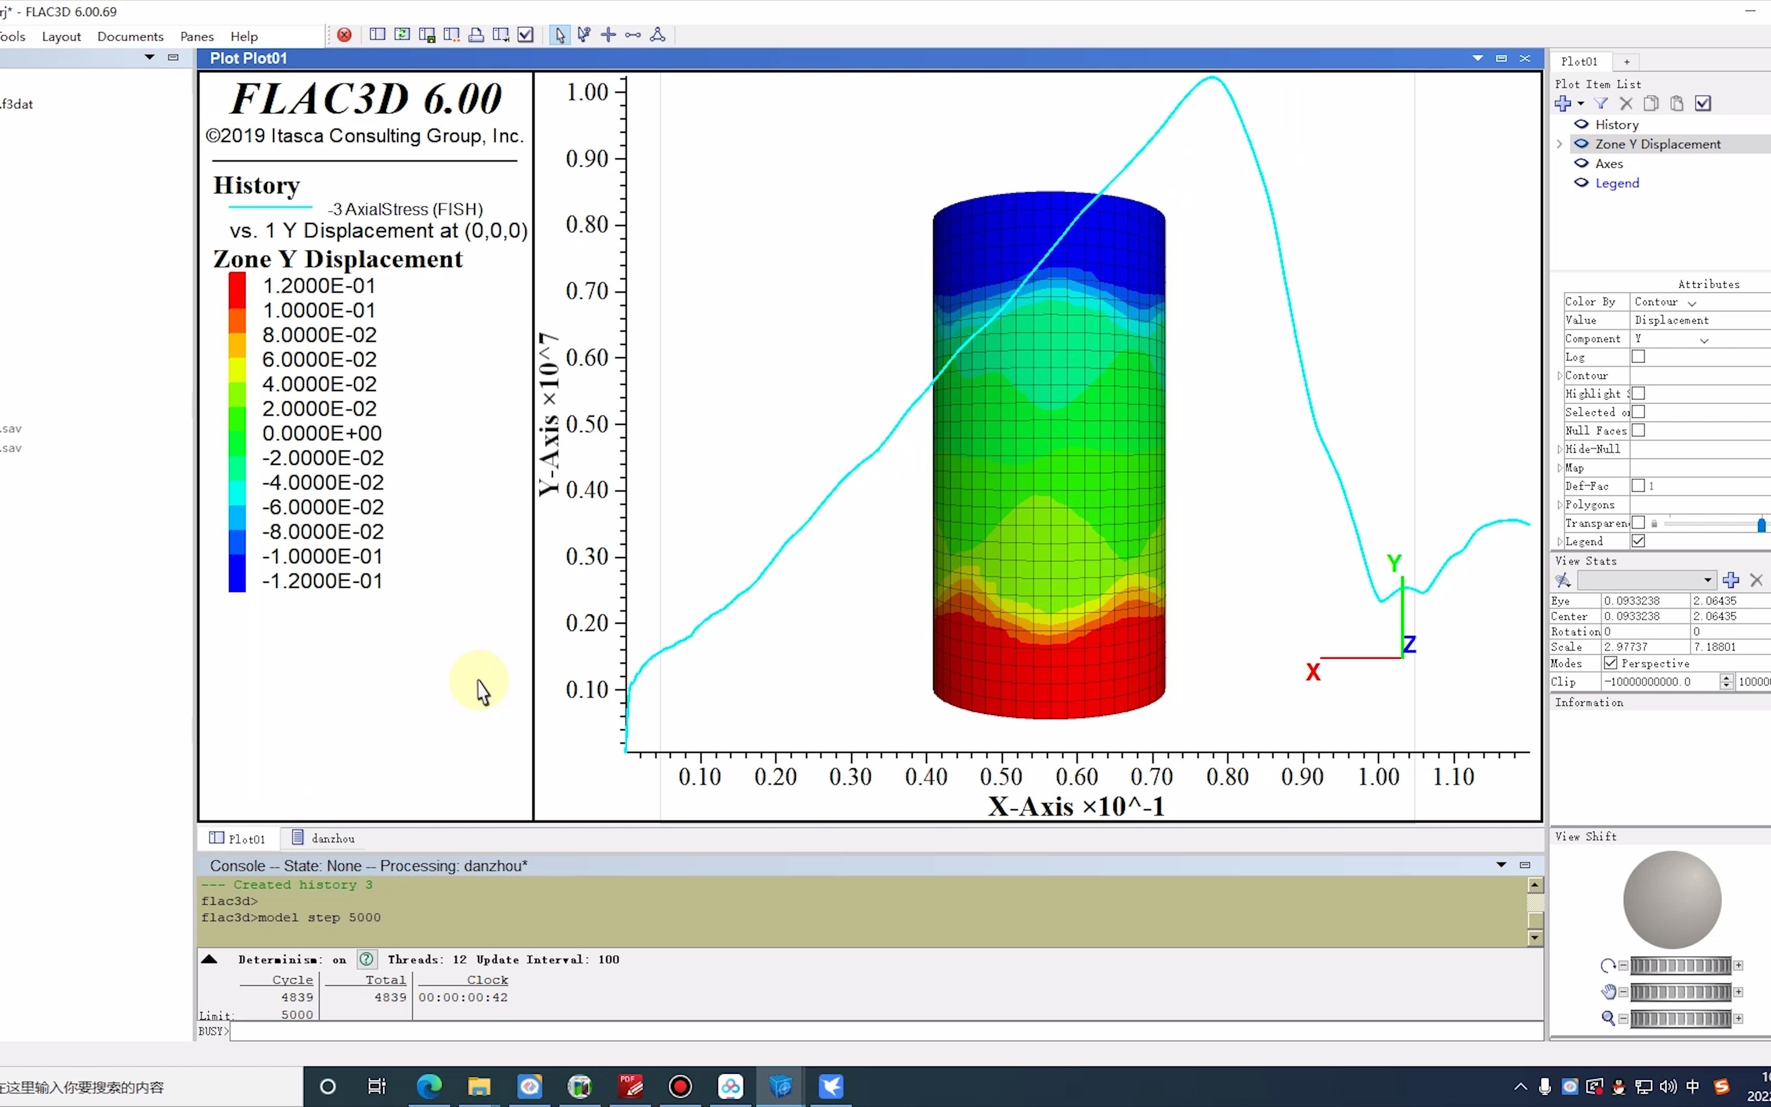Viewport: 1771px width, 1107px height.
Task: Adjust the Transparency slider handle
Action: pyautogui.click(x=1761, y=524)
